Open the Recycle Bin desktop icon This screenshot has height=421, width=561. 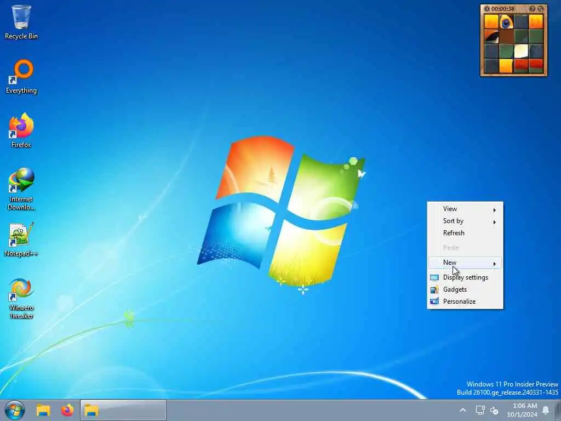[x=21, y=21]
